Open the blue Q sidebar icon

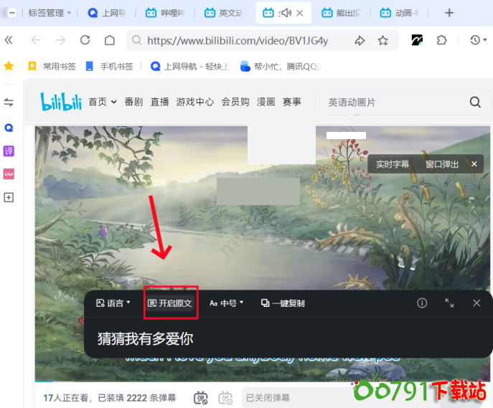pyautogui.click(x=9, y=128)
